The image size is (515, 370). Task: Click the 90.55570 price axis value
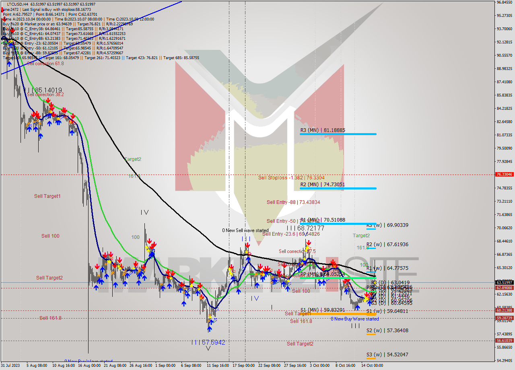(x=504, y=55)
